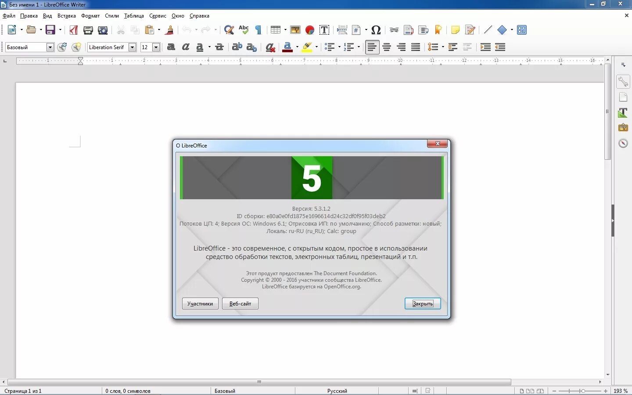The width and height of the screenshot is (632, 395).
Task: Open the New document dropdown arrow
Action: [22, 30]
